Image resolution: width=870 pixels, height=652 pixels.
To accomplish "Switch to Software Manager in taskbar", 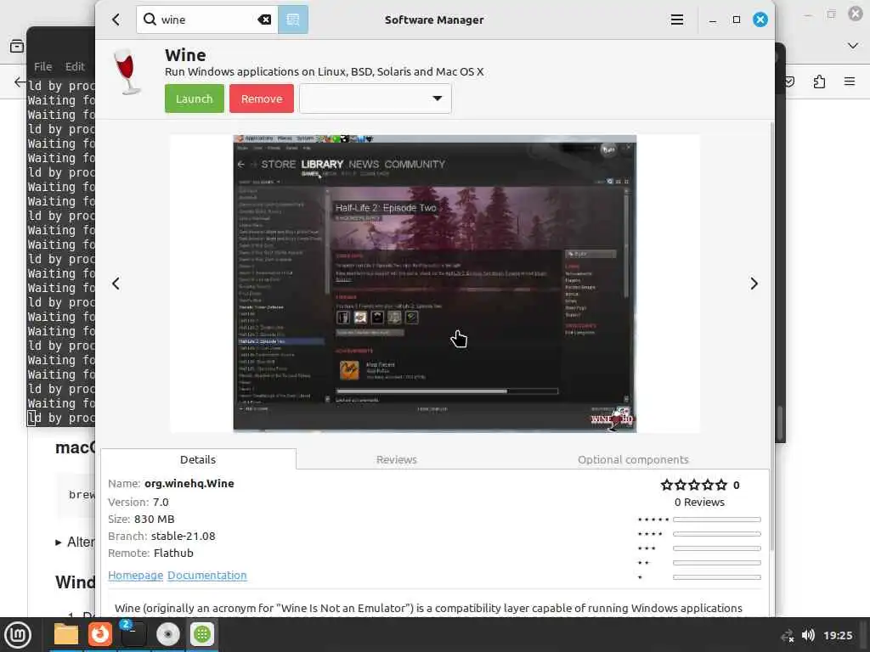I will pyautogui.click(x=202, y=634).
